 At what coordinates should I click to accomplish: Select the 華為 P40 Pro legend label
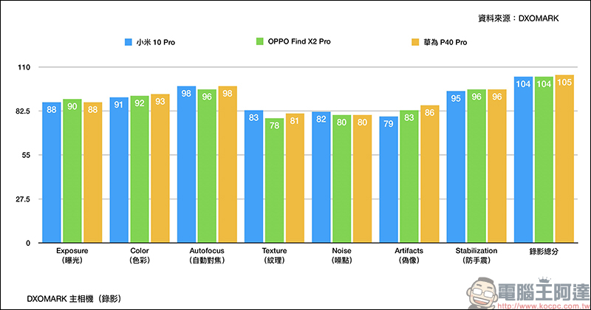click(445, 42)
